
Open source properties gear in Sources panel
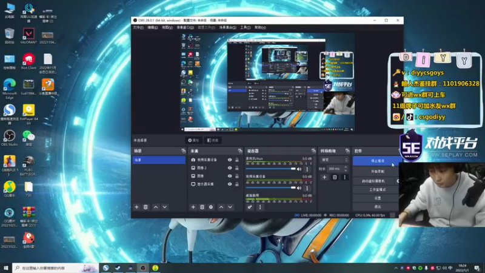click(211, 207)
